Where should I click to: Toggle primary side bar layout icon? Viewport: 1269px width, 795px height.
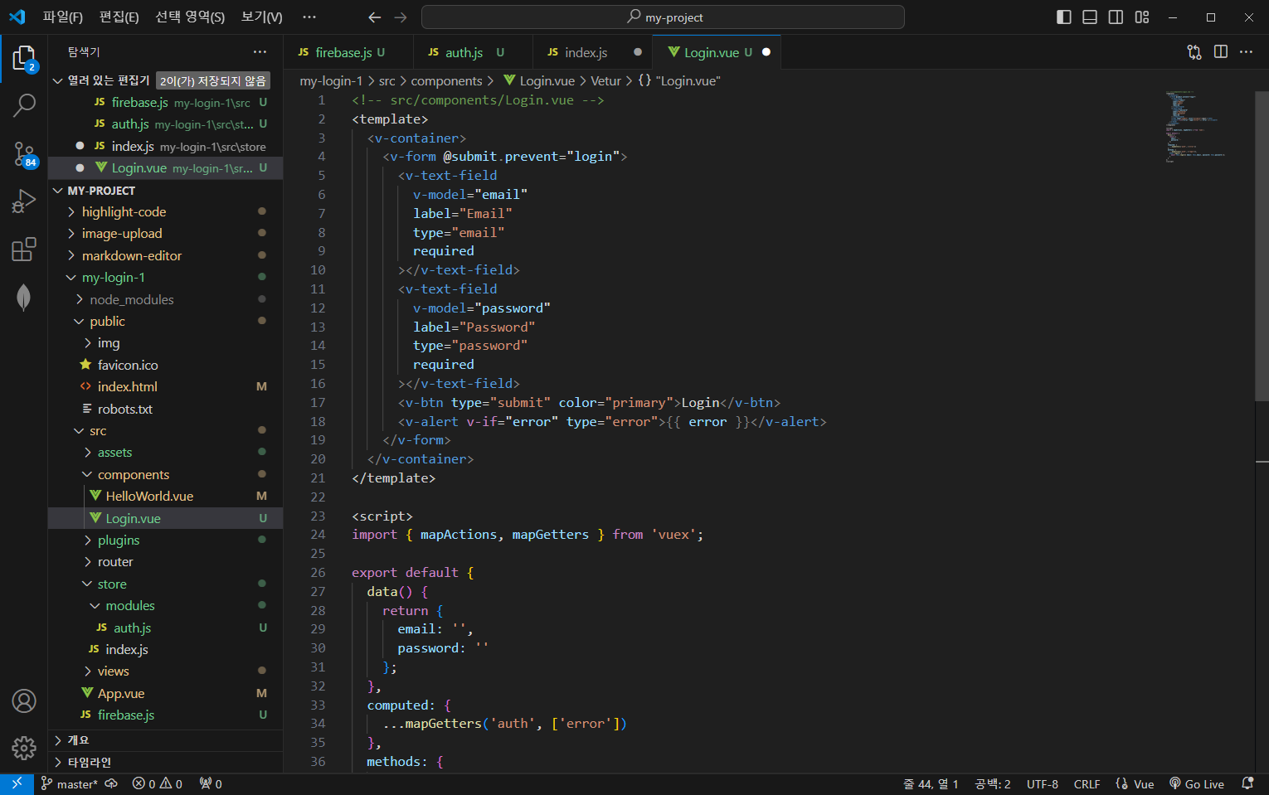(1064, 17)
